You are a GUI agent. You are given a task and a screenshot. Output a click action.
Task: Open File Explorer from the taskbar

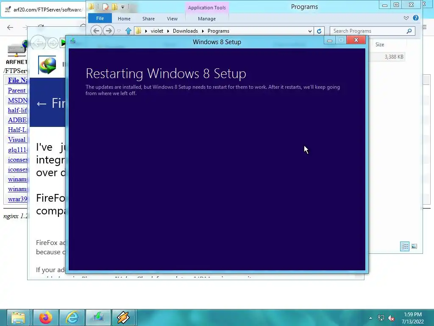coord(18,318)
